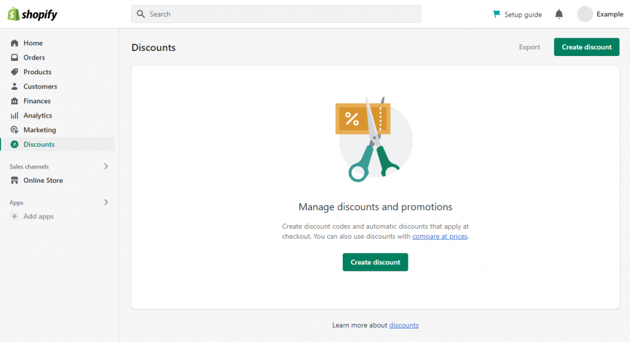Click the top-right Create discount button
This screenshot has width=630, height=342.
[586, 47]
